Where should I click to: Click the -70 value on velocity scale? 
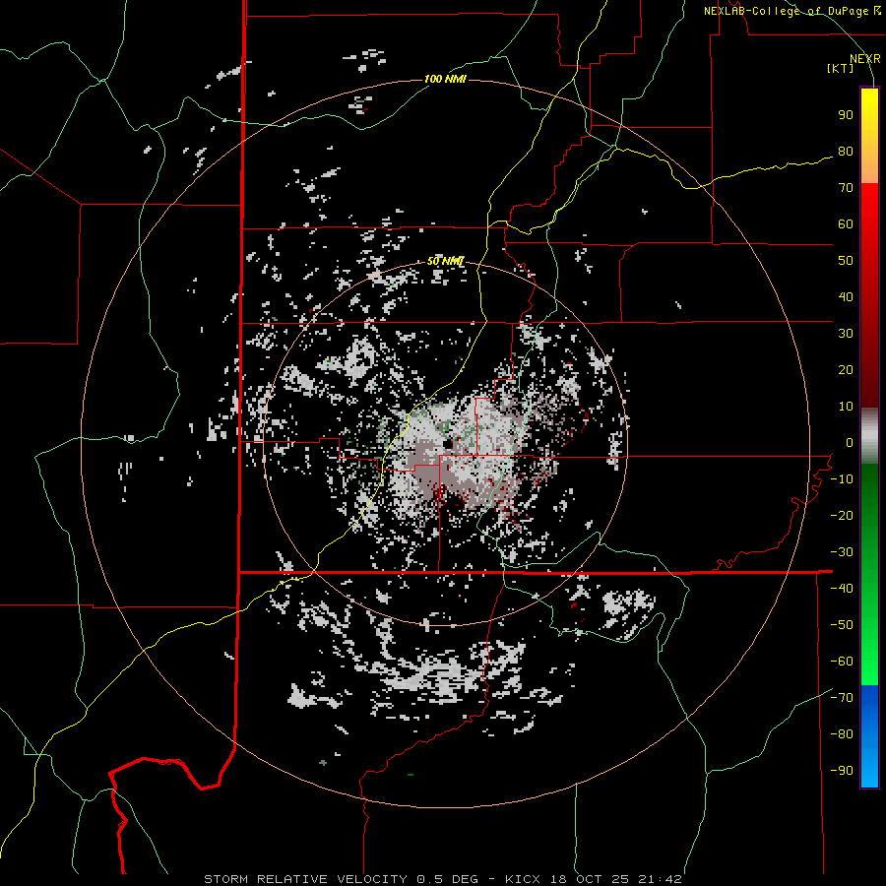tap(842, 698)
